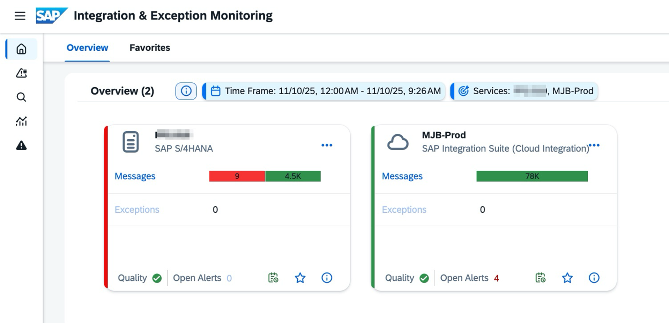Viewport: 669px width, 323px height.
Task: Open the hamburger navigation menu
Action: (x=20, y=16)
